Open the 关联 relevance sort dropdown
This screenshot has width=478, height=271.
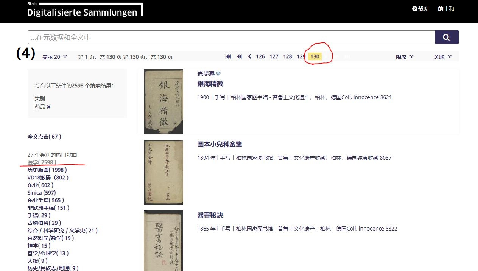(442, 57)
